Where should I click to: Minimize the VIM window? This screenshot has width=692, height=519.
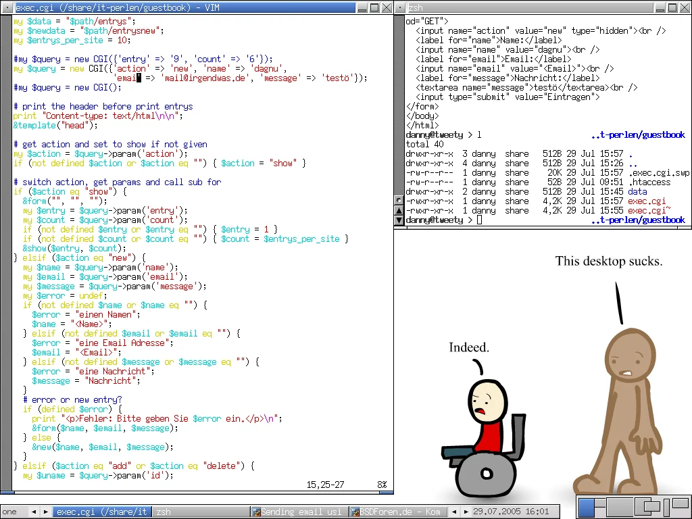tap(362, 7)
